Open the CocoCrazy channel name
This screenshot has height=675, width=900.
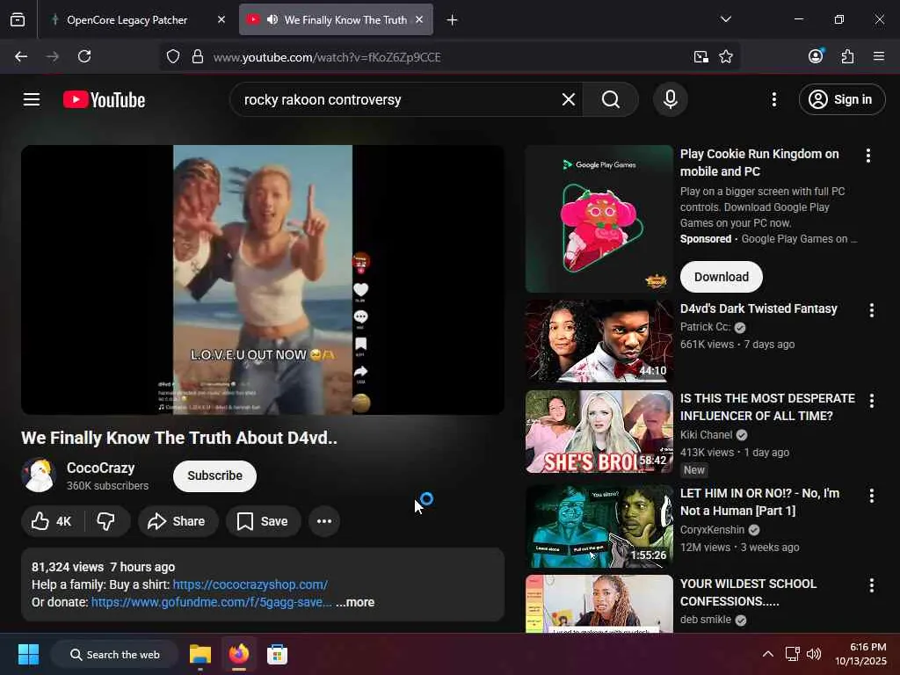point(100,468)
